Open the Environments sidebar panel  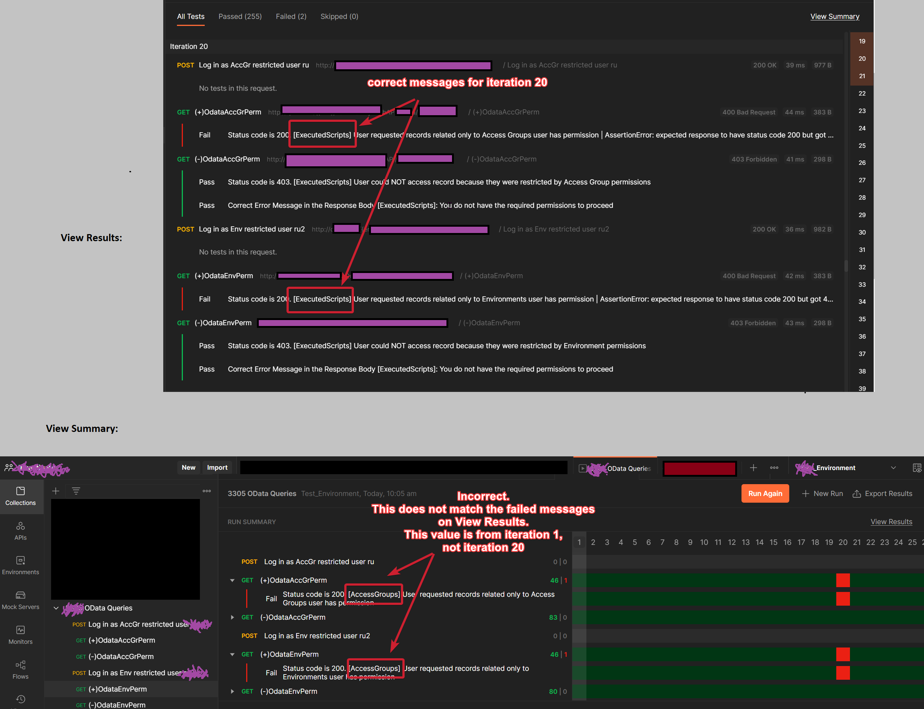coord(21,566)
